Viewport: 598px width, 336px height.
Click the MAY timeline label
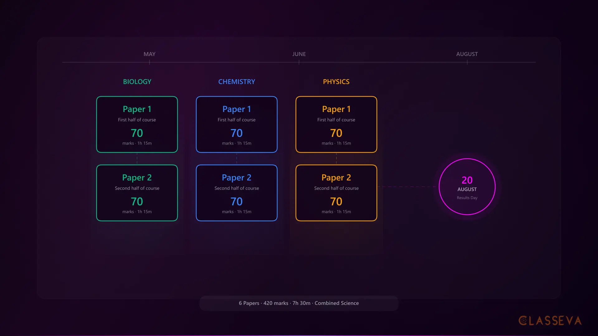[149, 54]
